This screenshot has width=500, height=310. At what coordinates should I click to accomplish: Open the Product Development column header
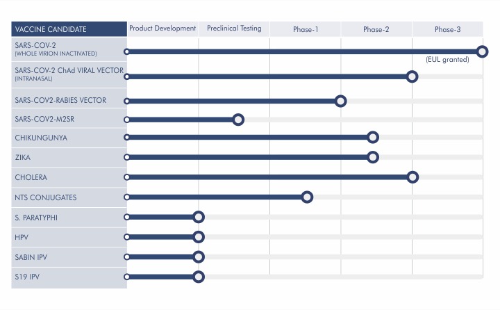(x=162, y=28)
